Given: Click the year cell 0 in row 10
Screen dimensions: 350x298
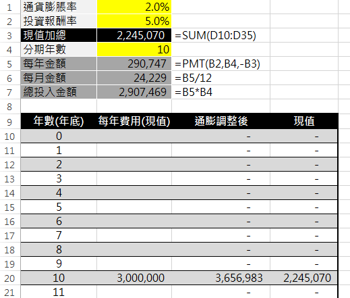Looking at the screenshot, I should click(x=59, y=136).
